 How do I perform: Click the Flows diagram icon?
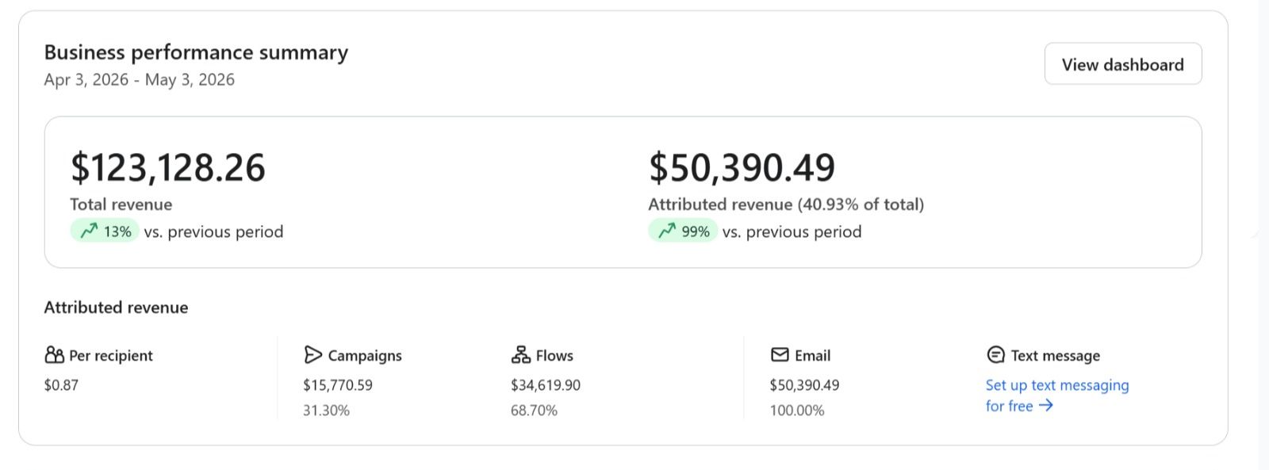(x=521, y=354)
